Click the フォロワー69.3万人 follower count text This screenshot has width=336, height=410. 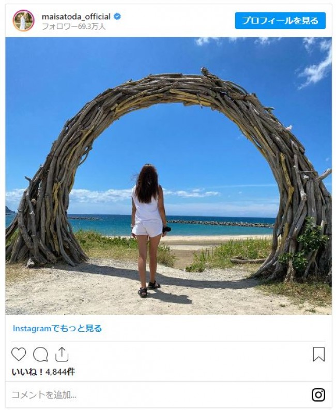[73, 26]
